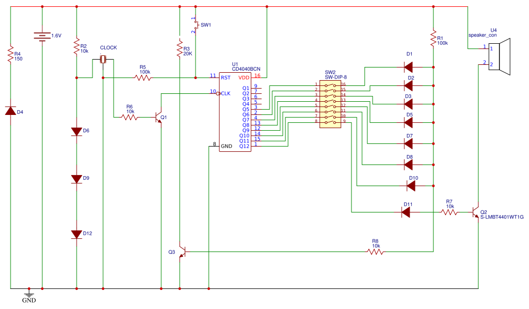Screen dimensions: 529x309
Task: Click transistor Q1 symbol
Action: click(159, 117)
